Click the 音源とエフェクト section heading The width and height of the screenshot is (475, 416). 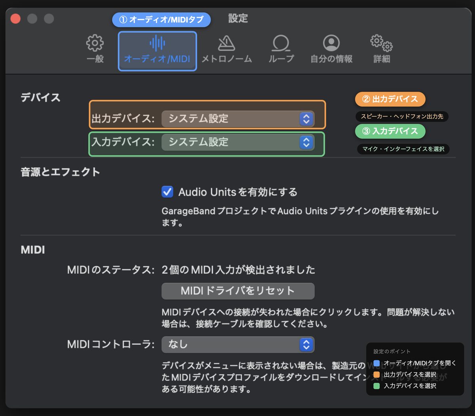tap(60, 172)
